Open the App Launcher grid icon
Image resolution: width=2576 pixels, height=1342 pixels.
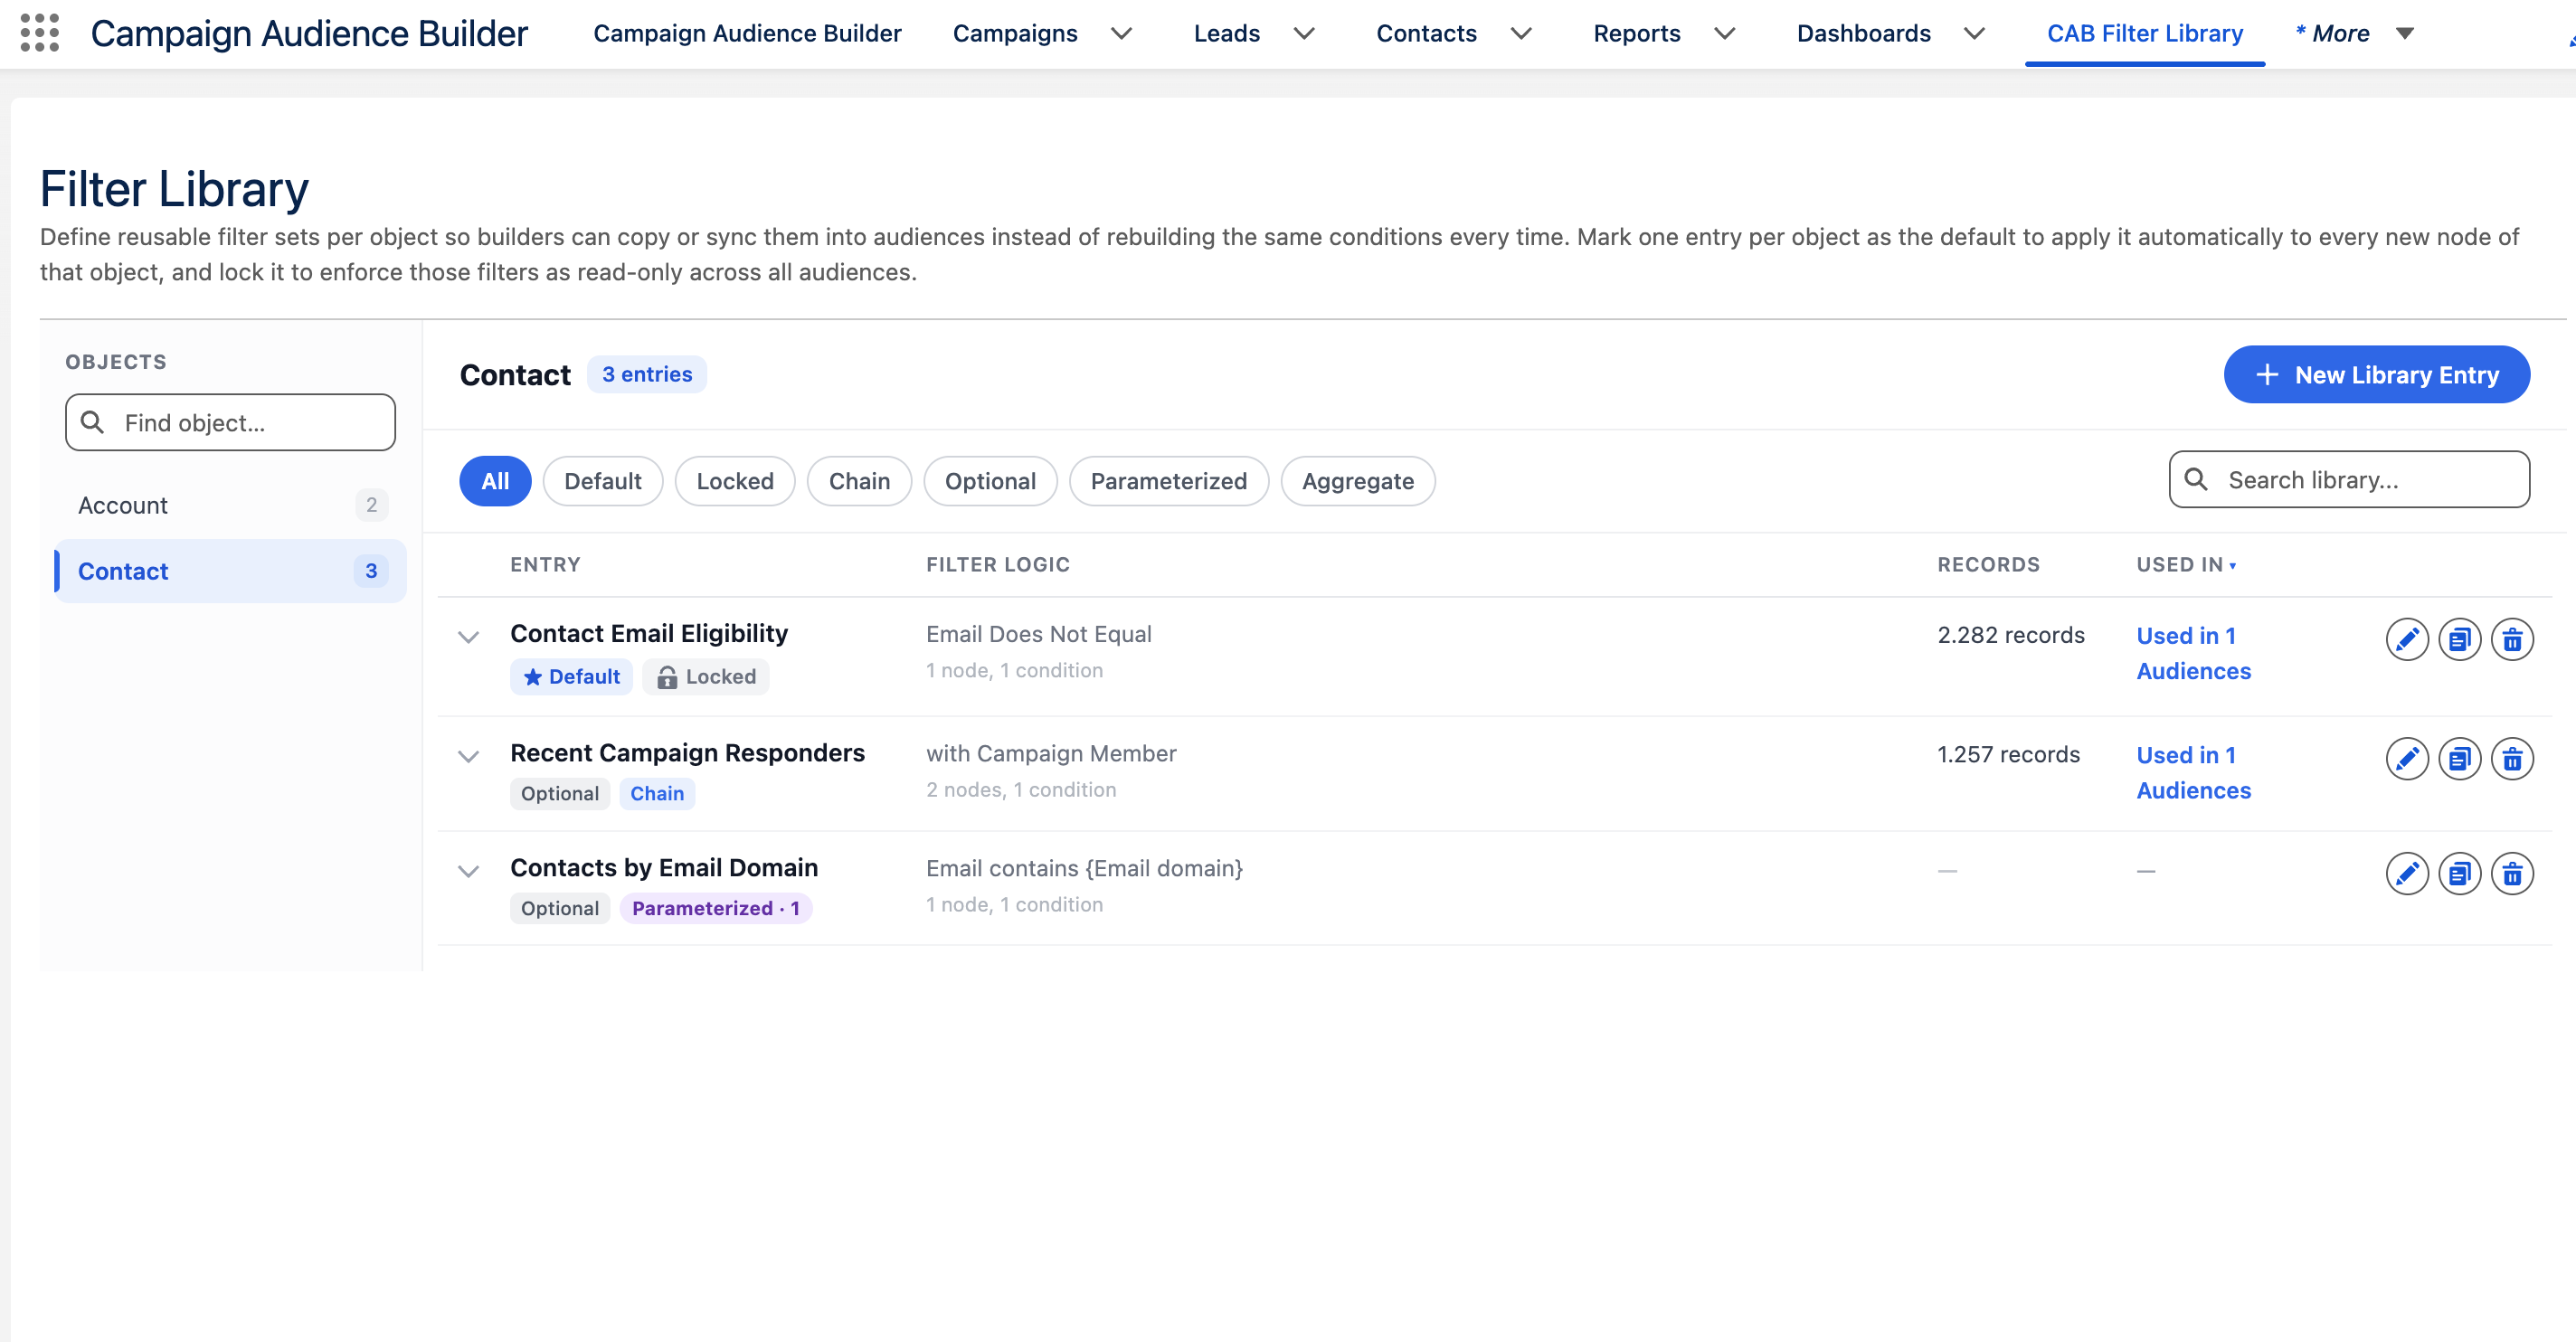39,33
